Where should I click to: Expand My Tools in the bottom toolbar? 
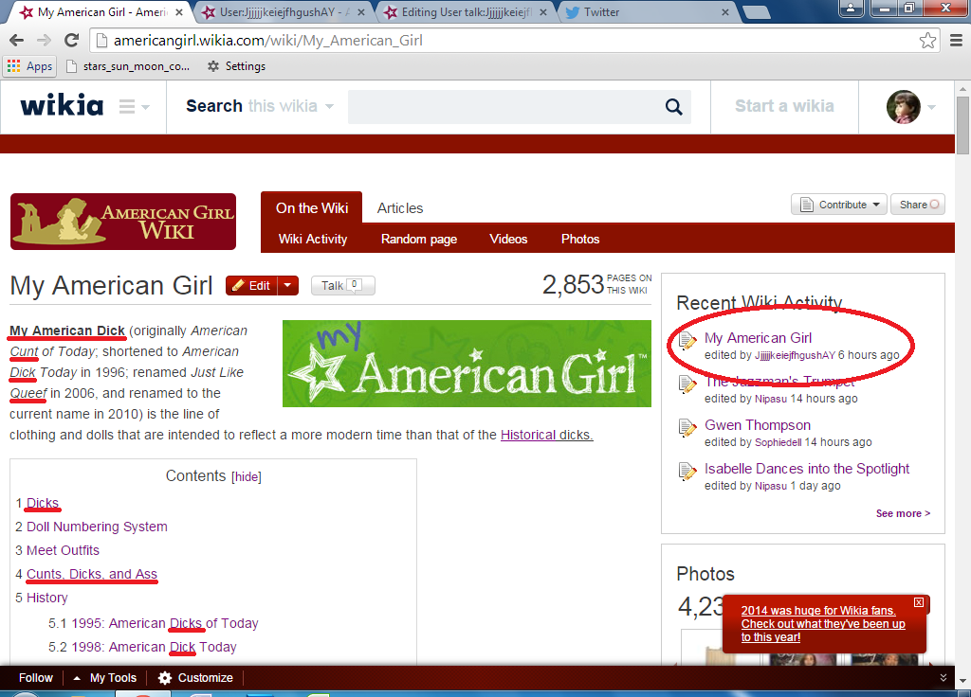point(104,678)
